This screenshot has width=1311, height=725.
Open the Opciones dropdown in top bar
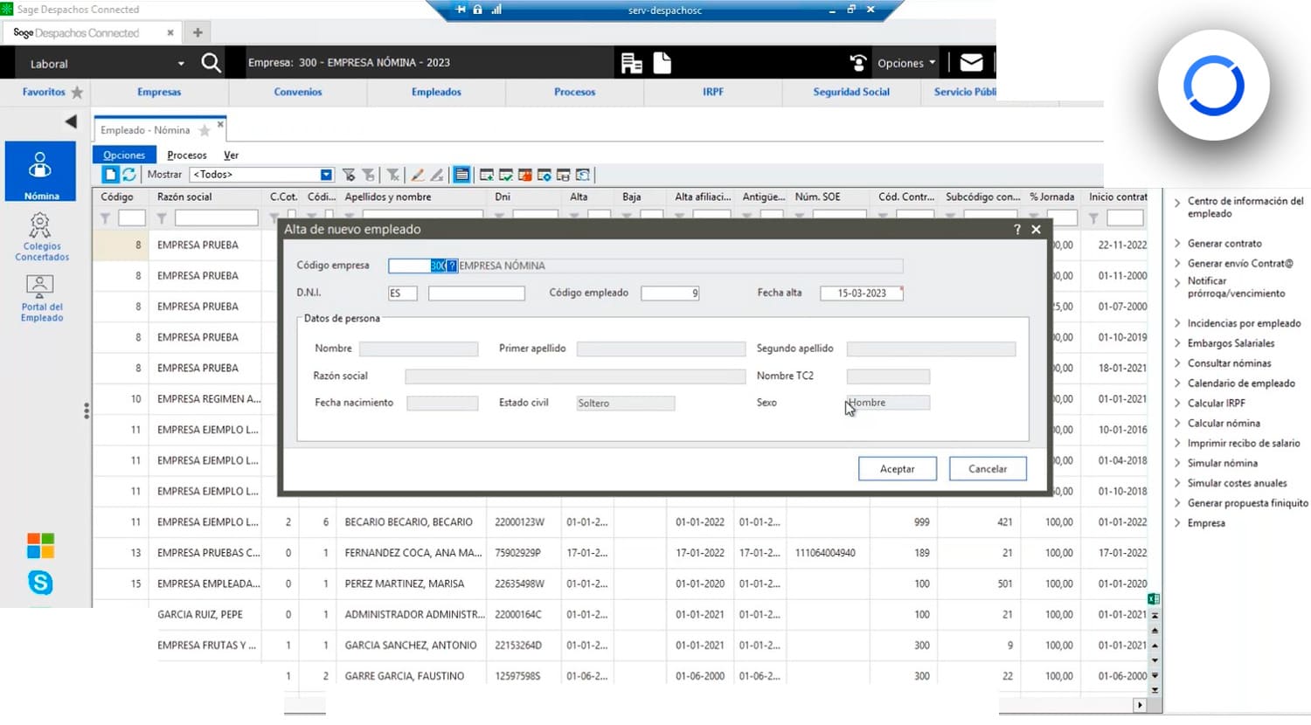(905, 63)
